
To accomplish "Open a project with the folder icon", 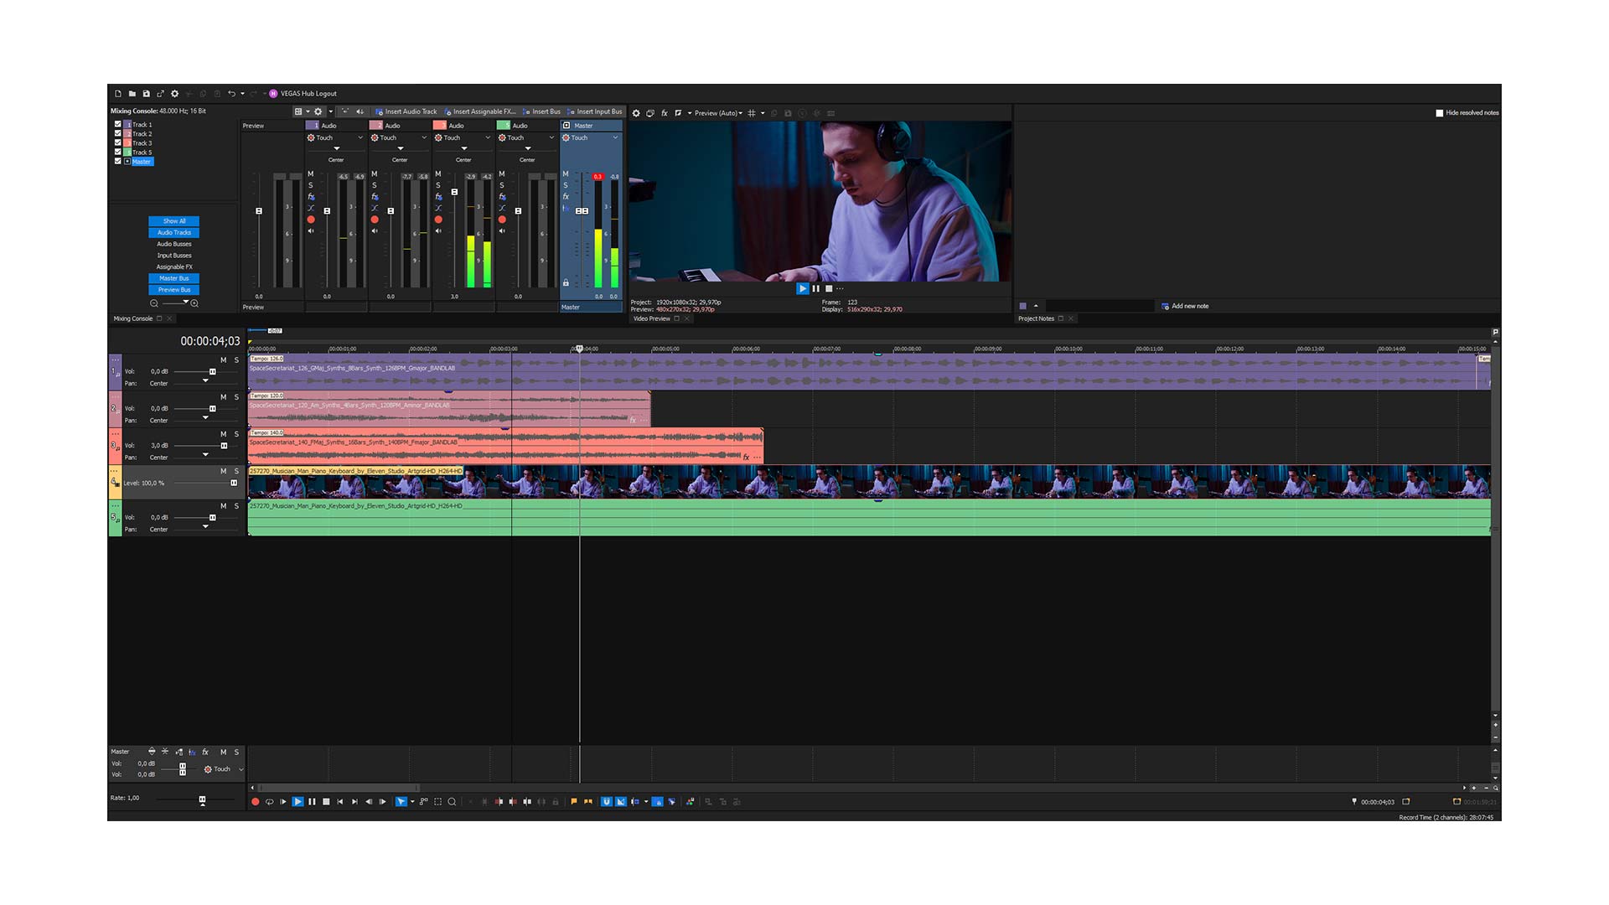I will pos(132,94).
